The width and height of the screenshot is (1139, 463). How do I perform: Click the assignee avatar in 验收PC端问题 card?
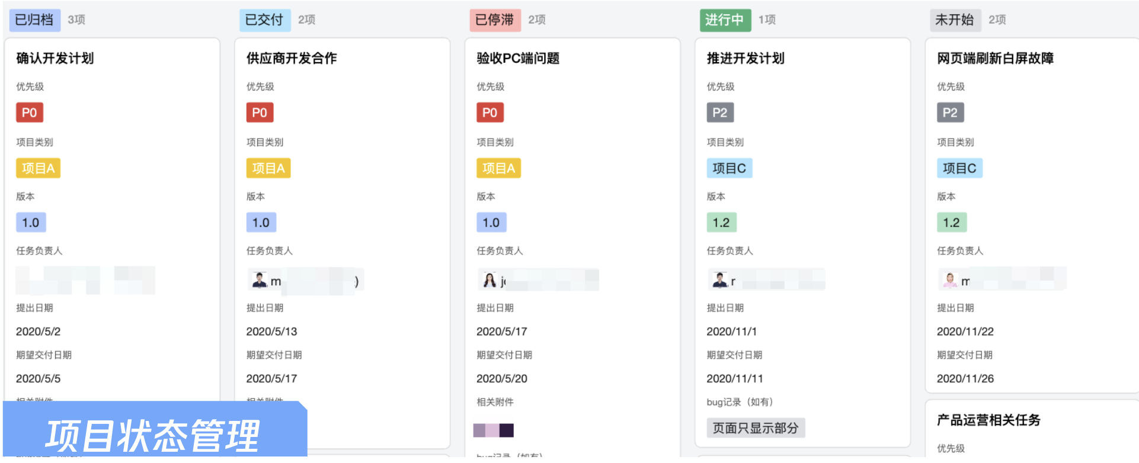click(x=489, y=280)
